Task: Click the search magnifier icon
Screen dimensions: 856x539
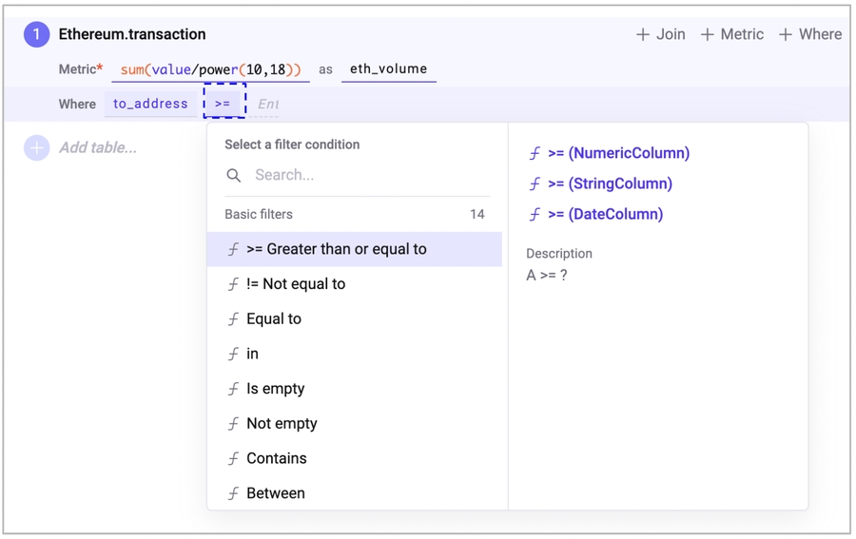Action: 234,176
